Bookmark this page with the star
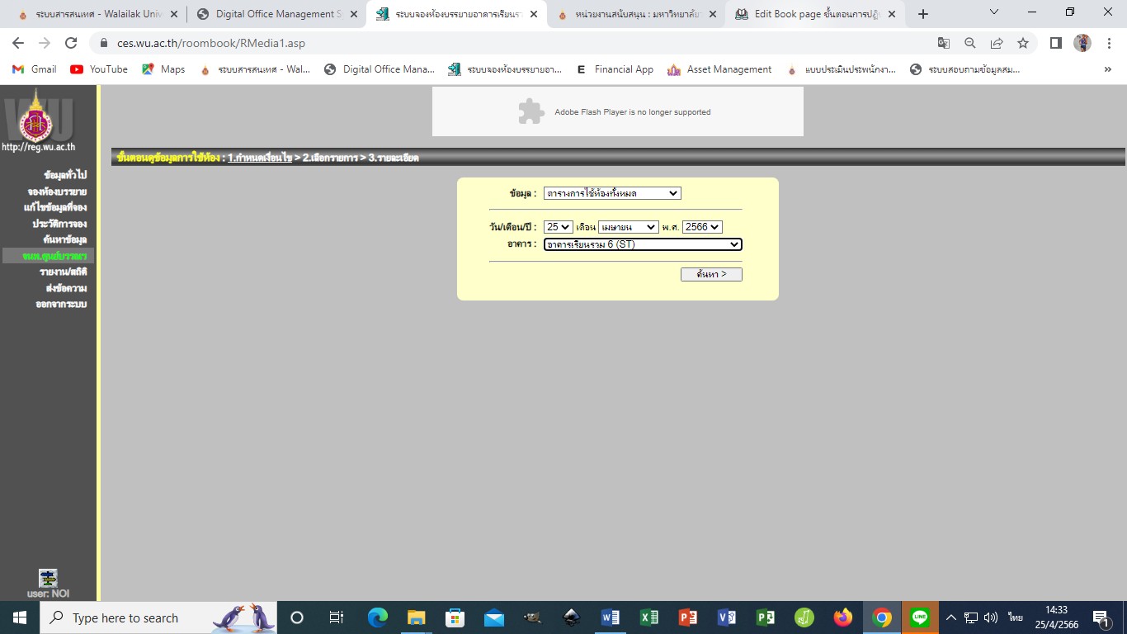Screen dimensions: 1127x634 (1023, 43)
